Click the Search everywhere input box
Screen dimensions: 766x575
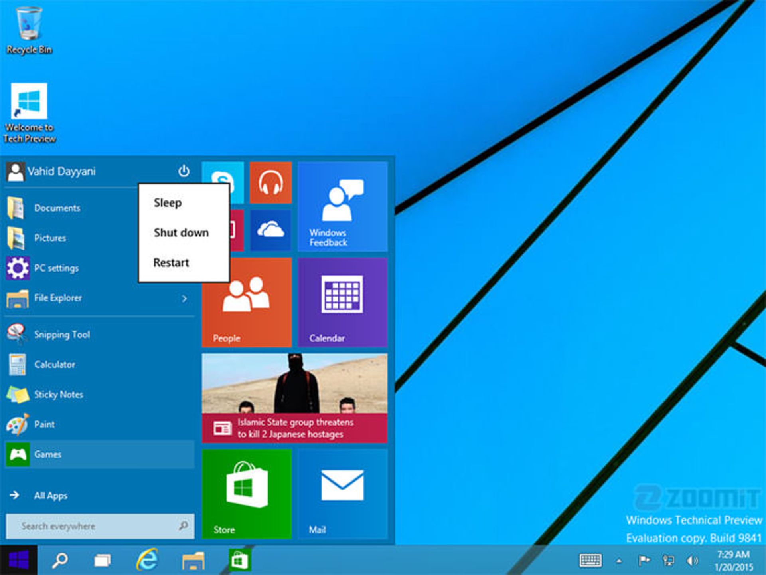tap(100, 526)
